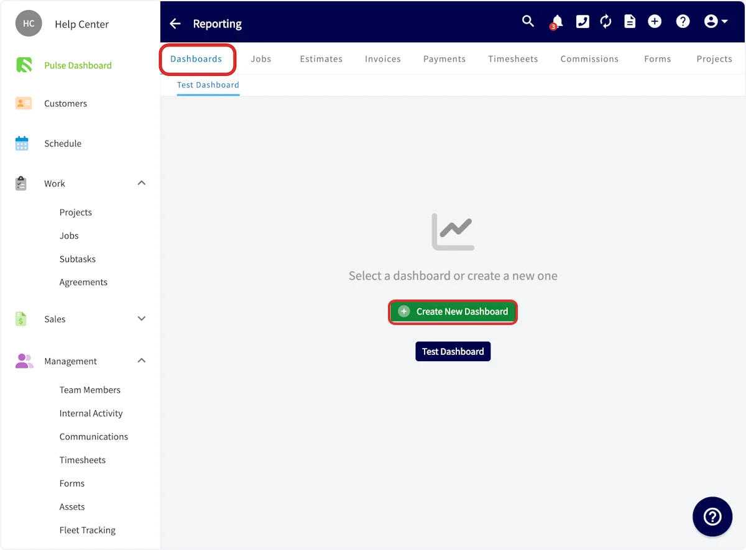
Task: Open Timesheets under Management
Action: (x=83, y=460)
